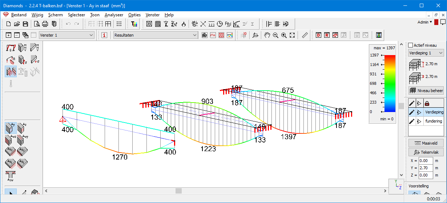Image resolution: width=447 pixels, height=203 pixels.
Task: Toggle edit pencil for Verdieping level
Action: [412, 112]
